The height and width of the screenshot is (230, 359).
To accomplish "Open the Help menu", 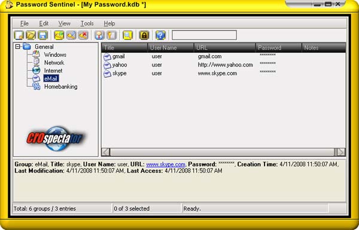I will pos(109,23).
